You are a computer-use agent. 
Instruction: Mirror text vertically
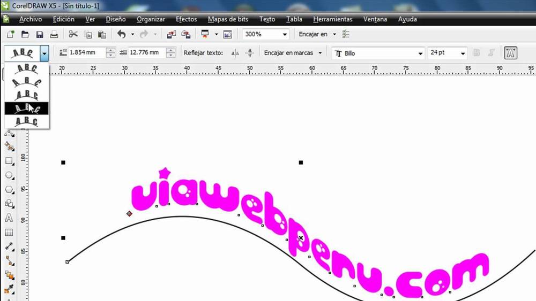[250, 53]
